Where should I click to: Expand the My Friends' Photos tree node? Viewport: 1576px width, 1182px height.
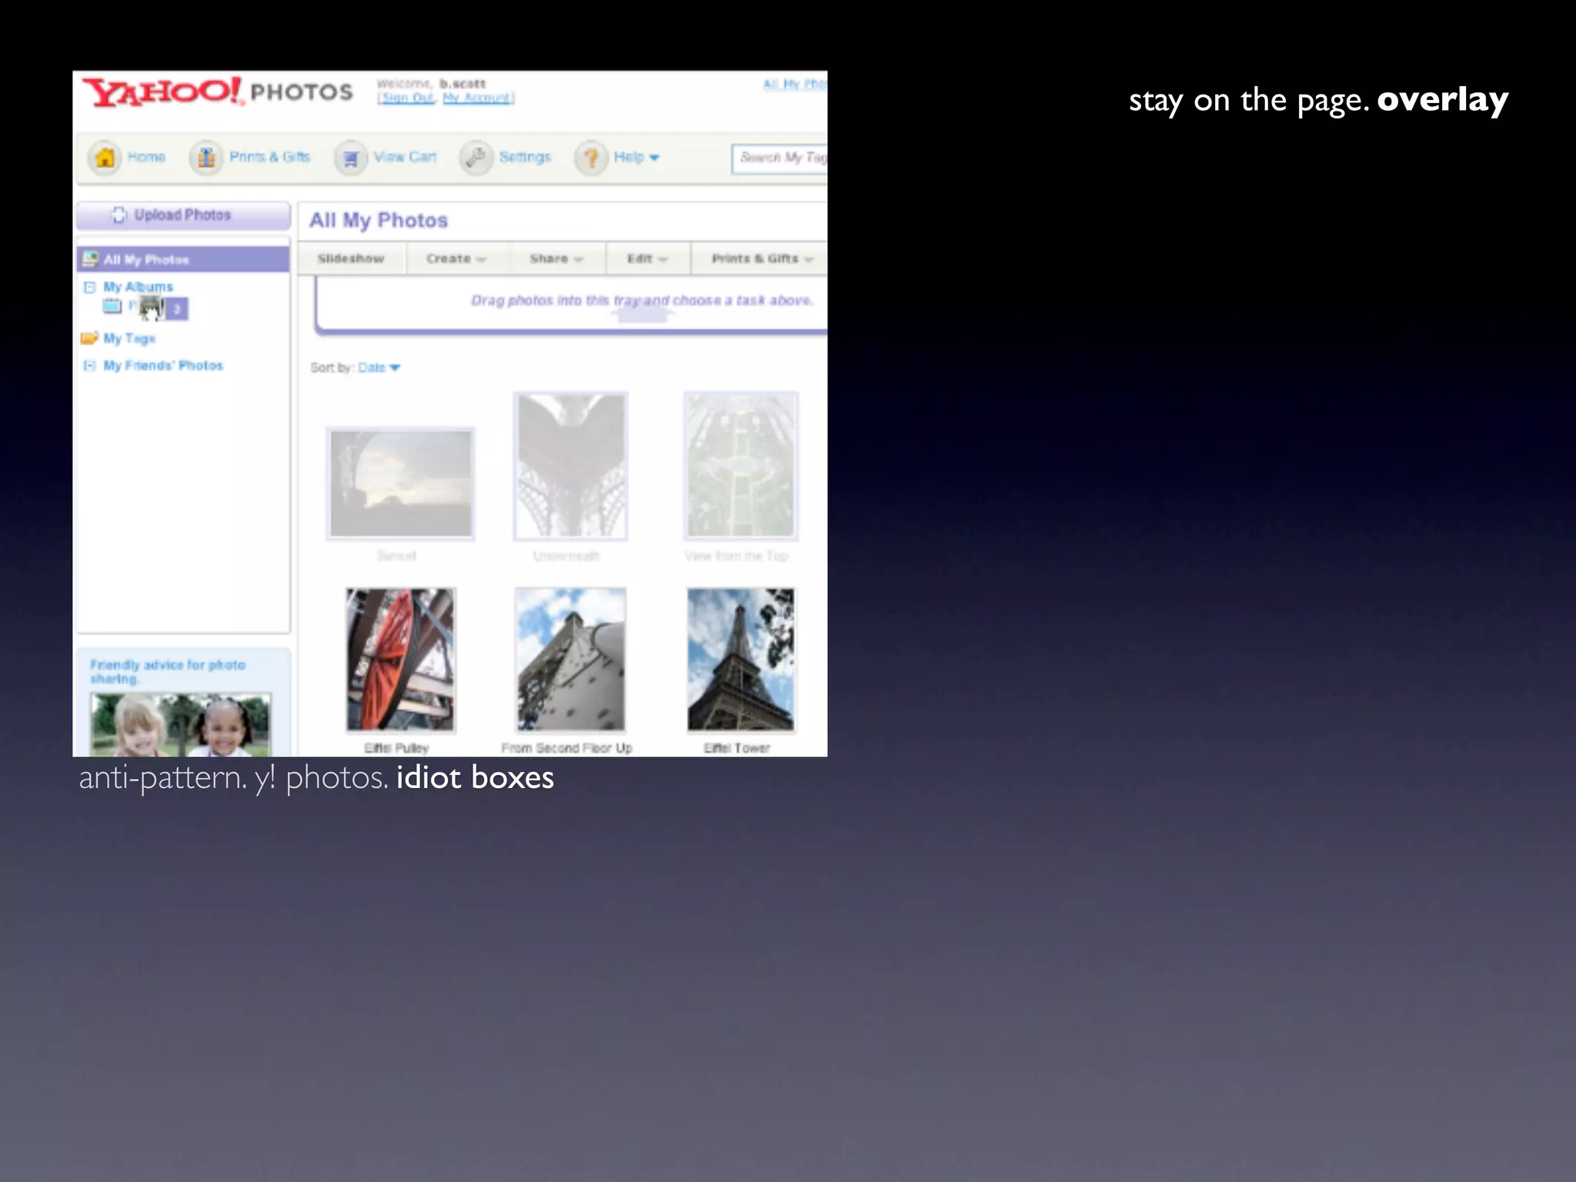(89, 366)
